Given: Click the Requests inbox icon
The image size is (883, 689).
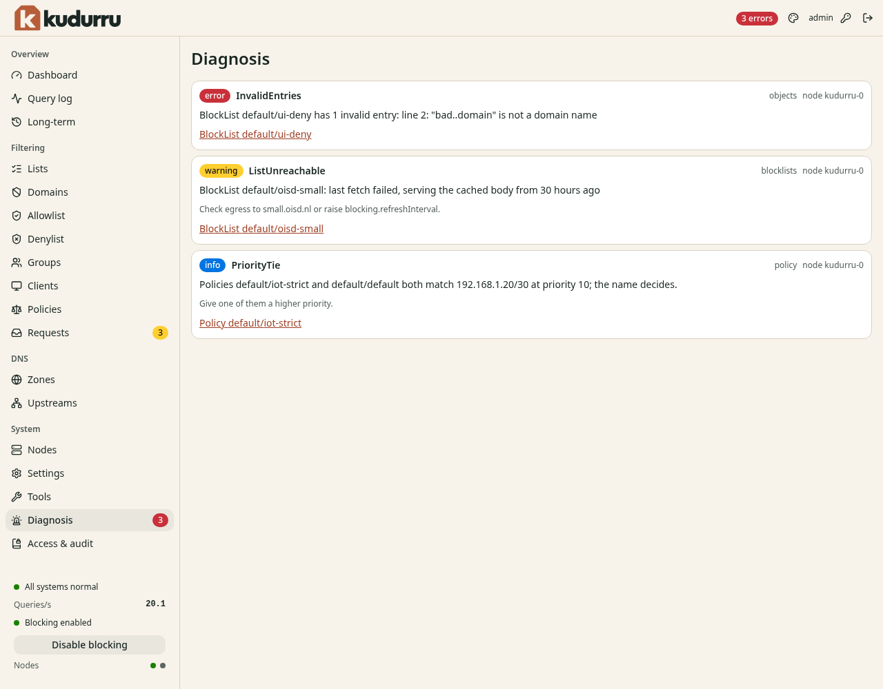Looking at the screenshot, I should coord(17,333).
